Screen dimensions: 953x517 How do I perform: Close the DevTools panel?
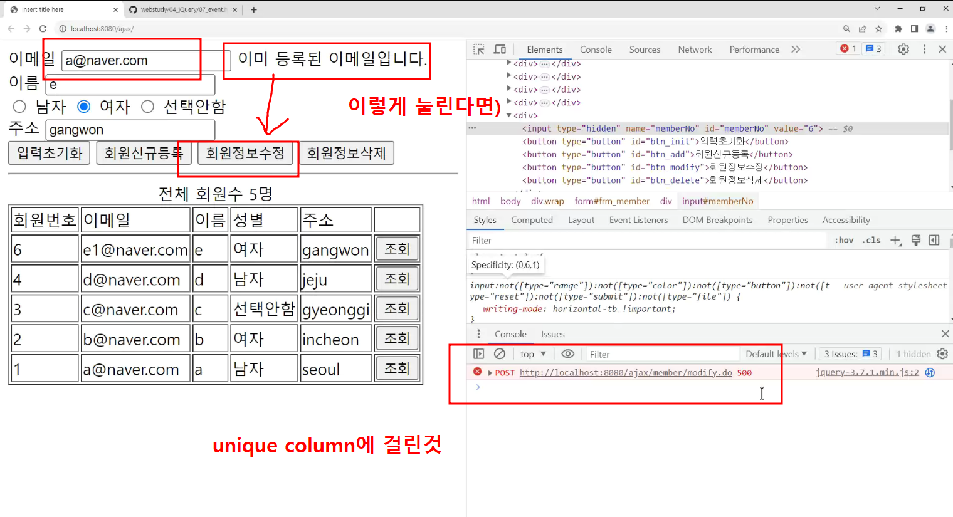(942, 49)
